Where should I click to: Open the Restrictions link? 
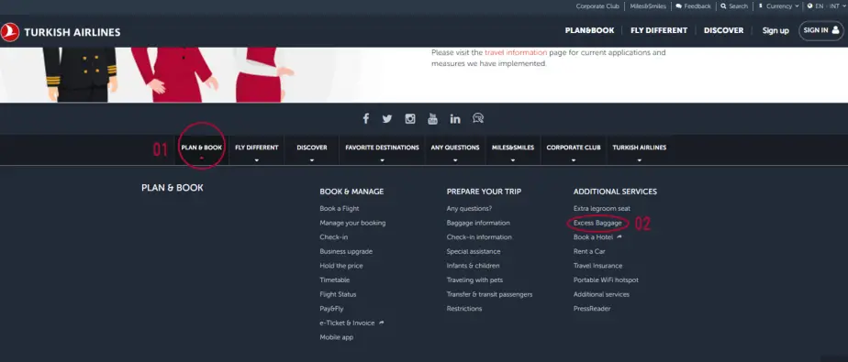pyautogui.click(x=464, y=309)
